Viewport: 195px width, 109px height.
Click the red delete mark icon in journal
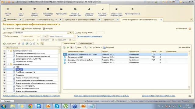click(71, 48)
